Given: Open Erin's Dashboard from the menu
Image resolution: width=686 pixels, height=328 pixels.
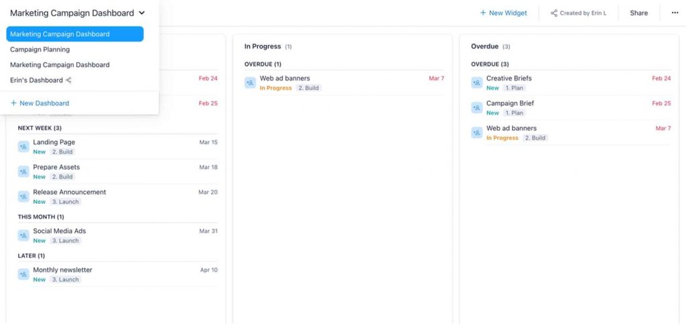Looking at the screenshot, I should pyautogui.click(x=36, y=80).
